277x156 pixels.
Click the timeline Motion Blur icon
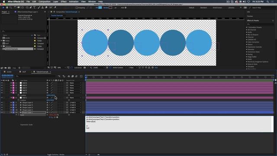click(77, 76)
